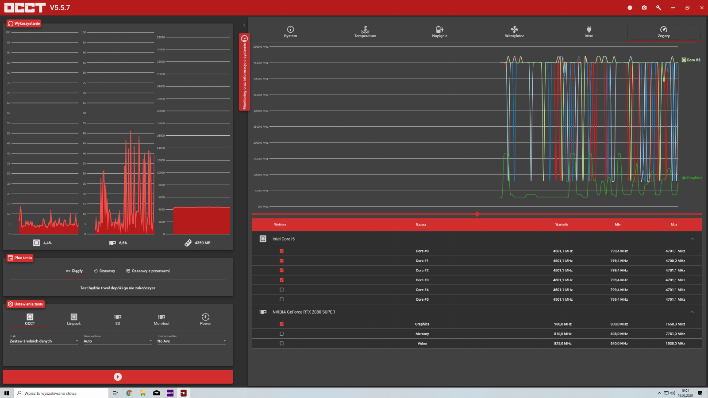Switch to Napięcie tab
This screenshot has width=708, height=398.
pyautogui.click(x=439, y=32)
